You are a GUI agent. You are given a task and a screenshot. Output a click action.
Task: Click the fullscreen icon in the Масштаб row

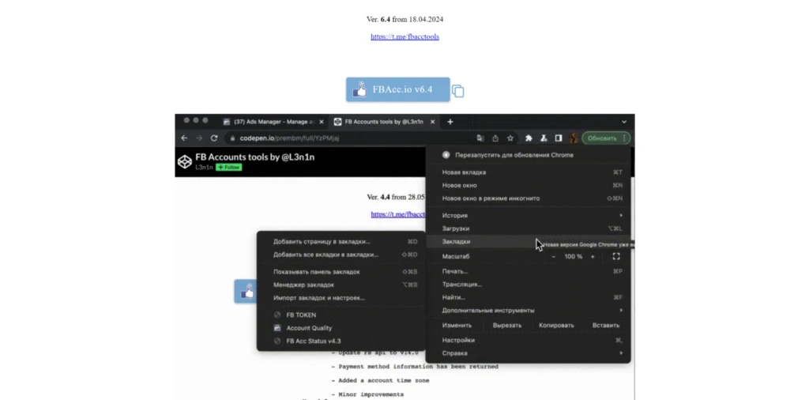tap(616, 256)
